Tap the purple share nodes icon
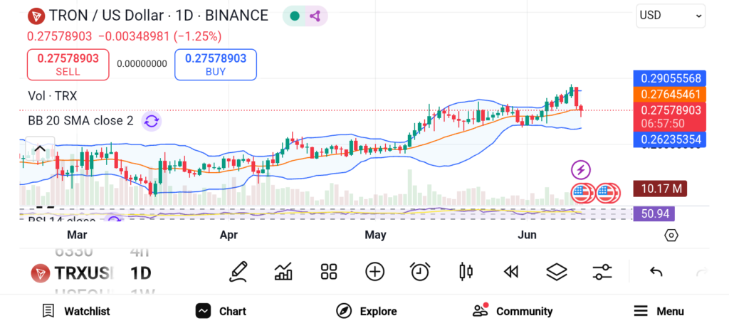 tap(315, 16)
